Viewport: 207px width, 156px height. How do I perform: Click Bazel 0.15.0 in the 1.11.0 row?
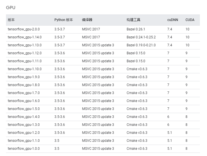point(136,61)
